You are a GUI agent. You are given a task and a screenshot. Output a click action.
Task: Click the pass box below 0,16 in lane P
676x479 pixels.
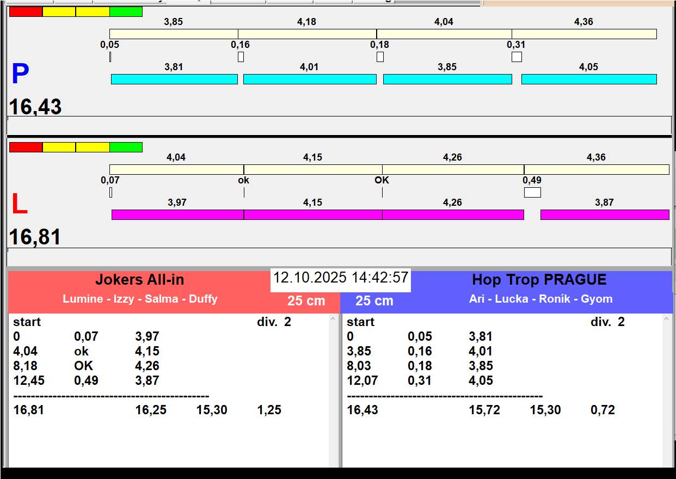click(241, 57)
